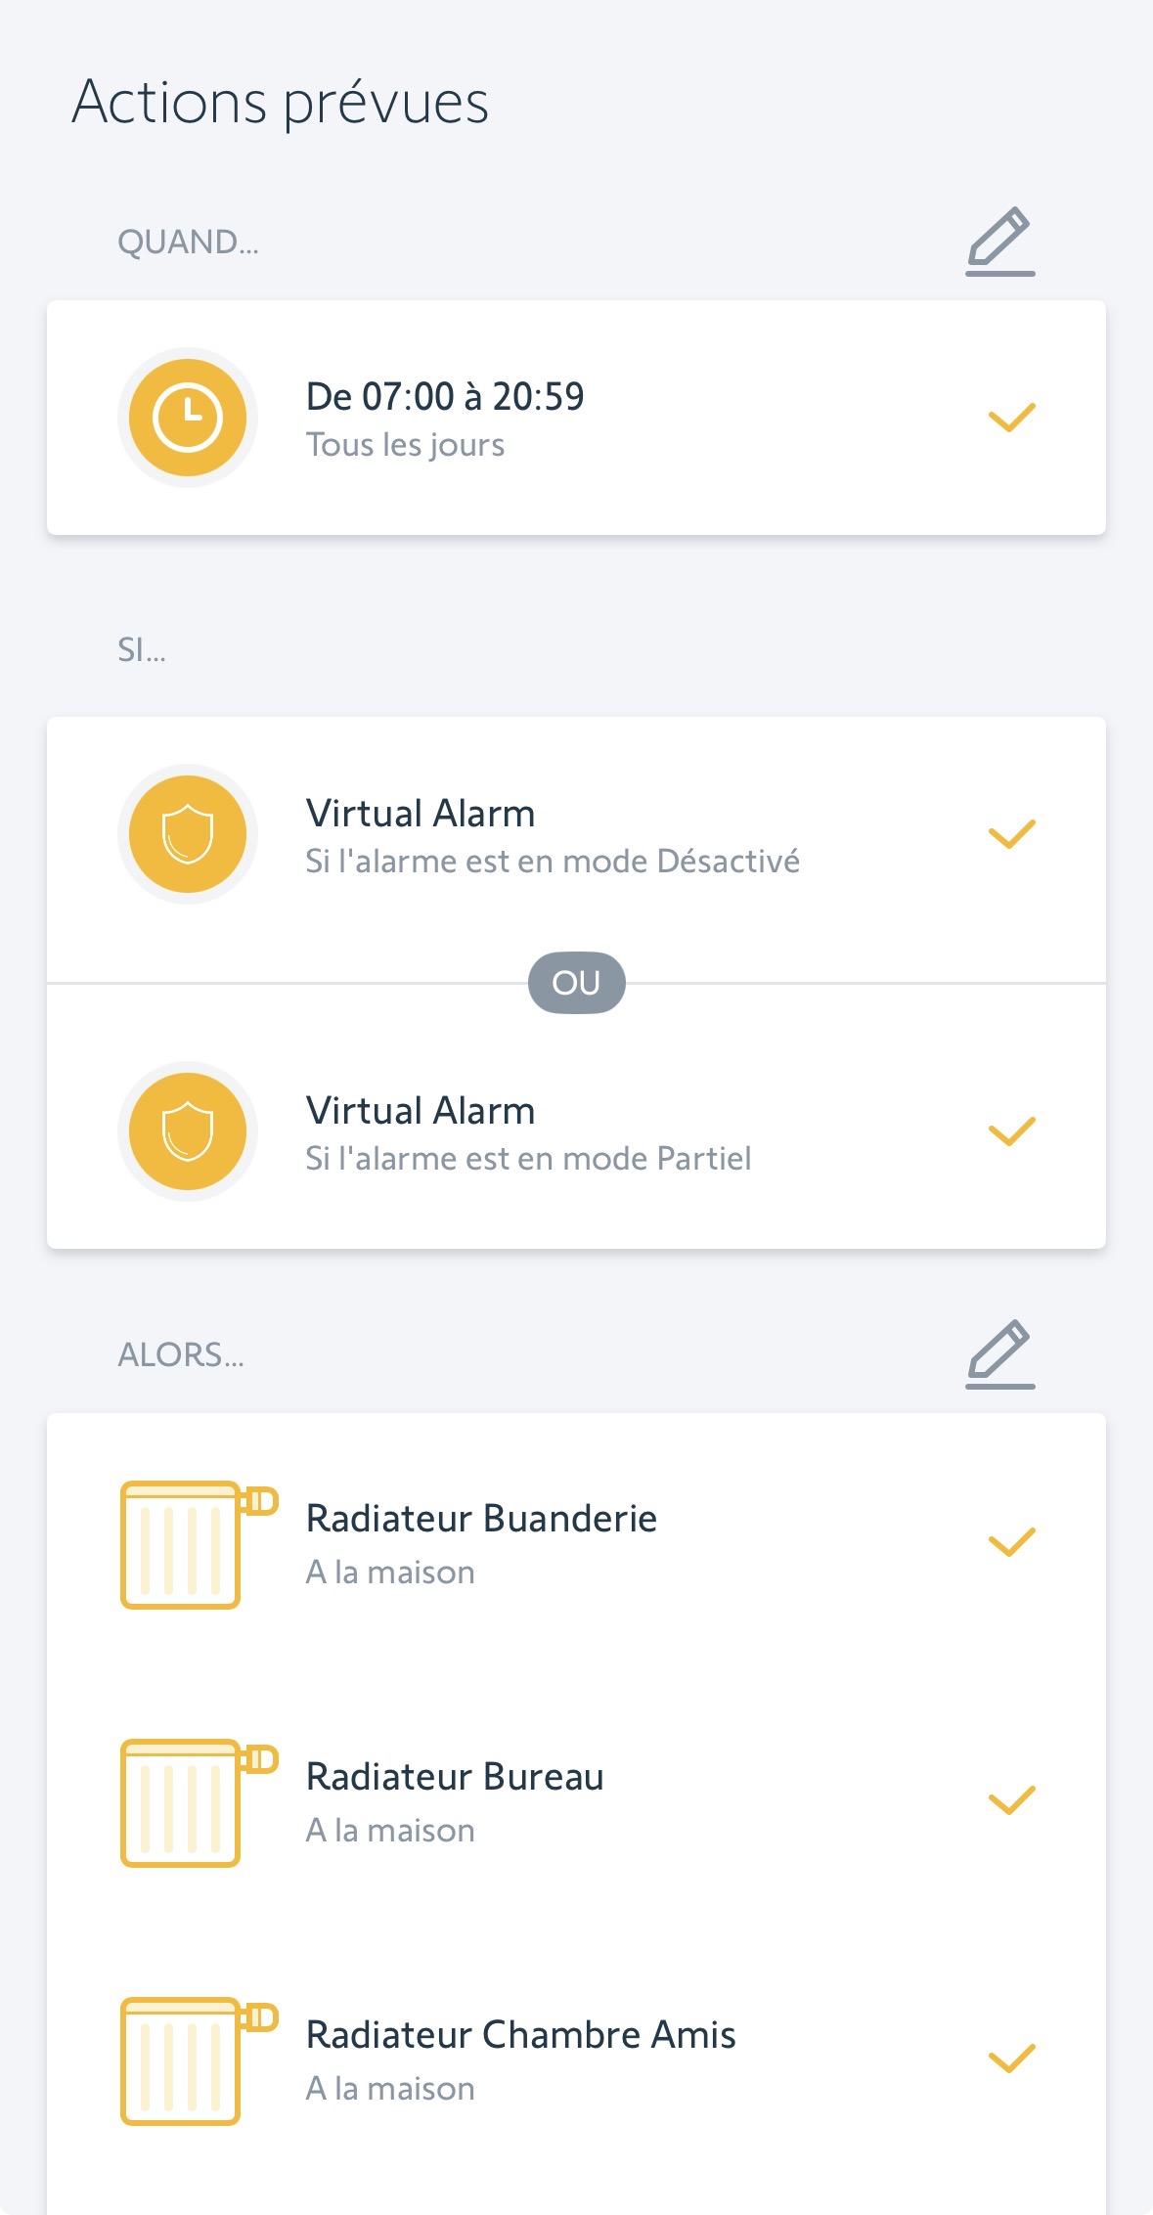This screenshot has width=1153, height=2215.
Task: Open the 'De 07:00 à 20:59' time text
Action: coord(445,396)
